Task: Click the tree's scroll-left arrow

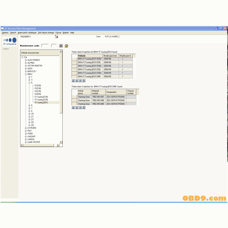Action: click(x=22, y=145)
